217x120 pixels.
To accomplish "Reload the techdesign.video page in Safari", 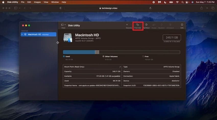I will 150,8.
